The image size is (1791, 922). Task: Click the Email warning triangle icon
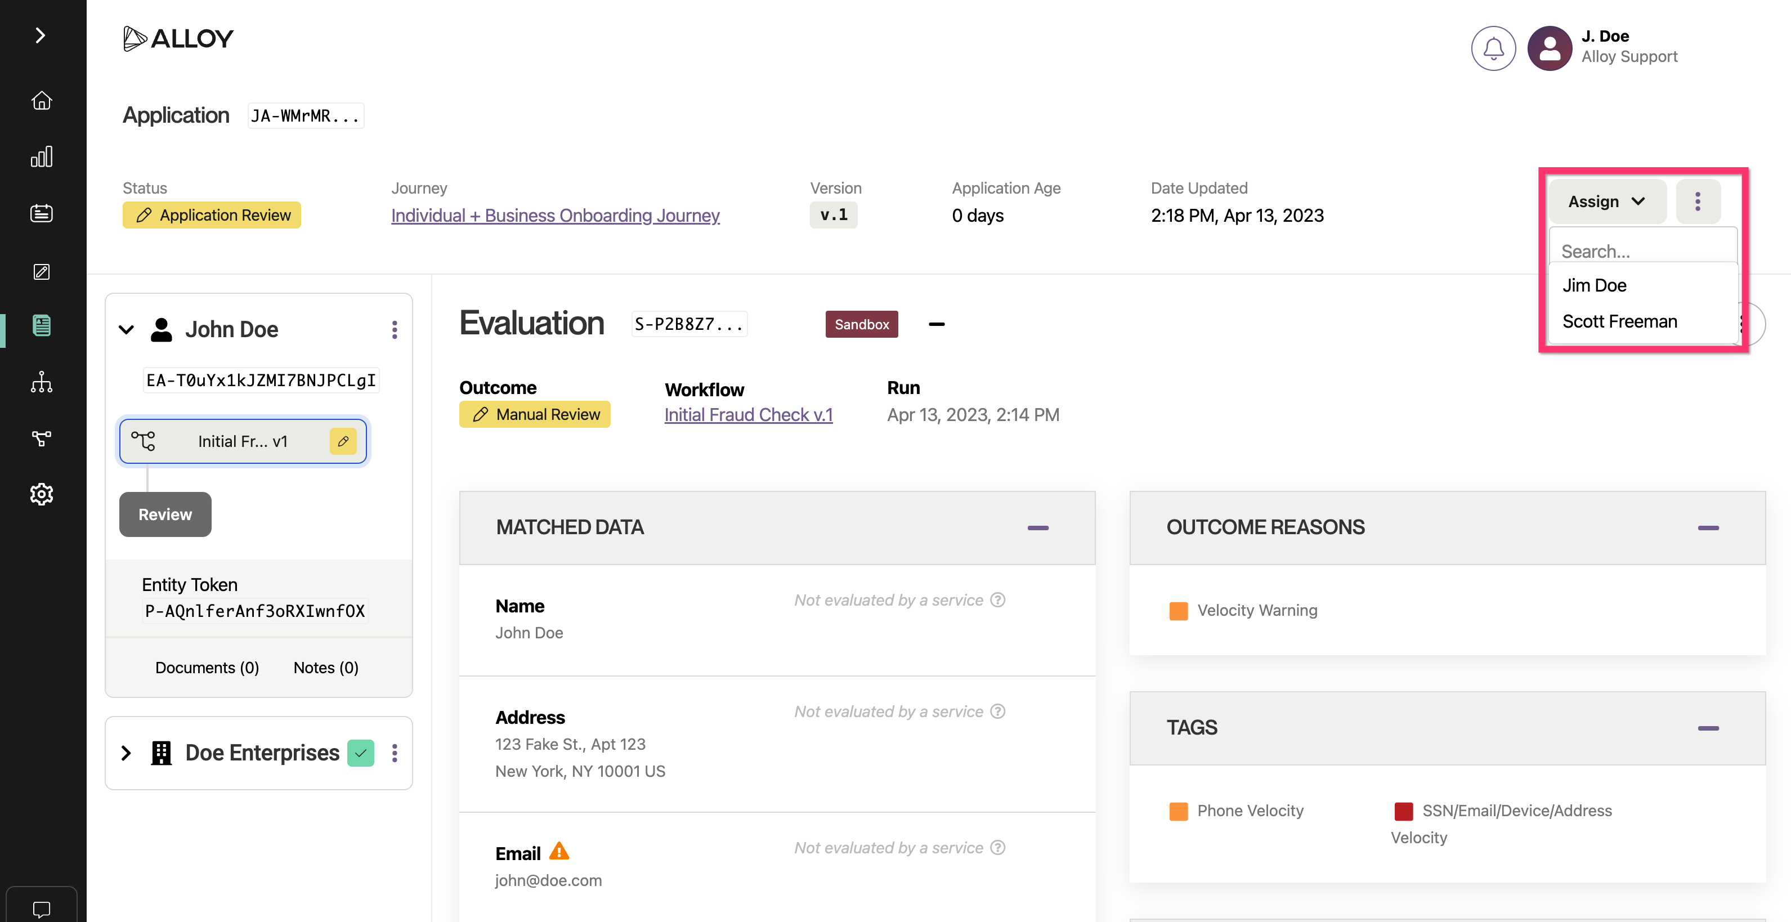pos(559,852)
